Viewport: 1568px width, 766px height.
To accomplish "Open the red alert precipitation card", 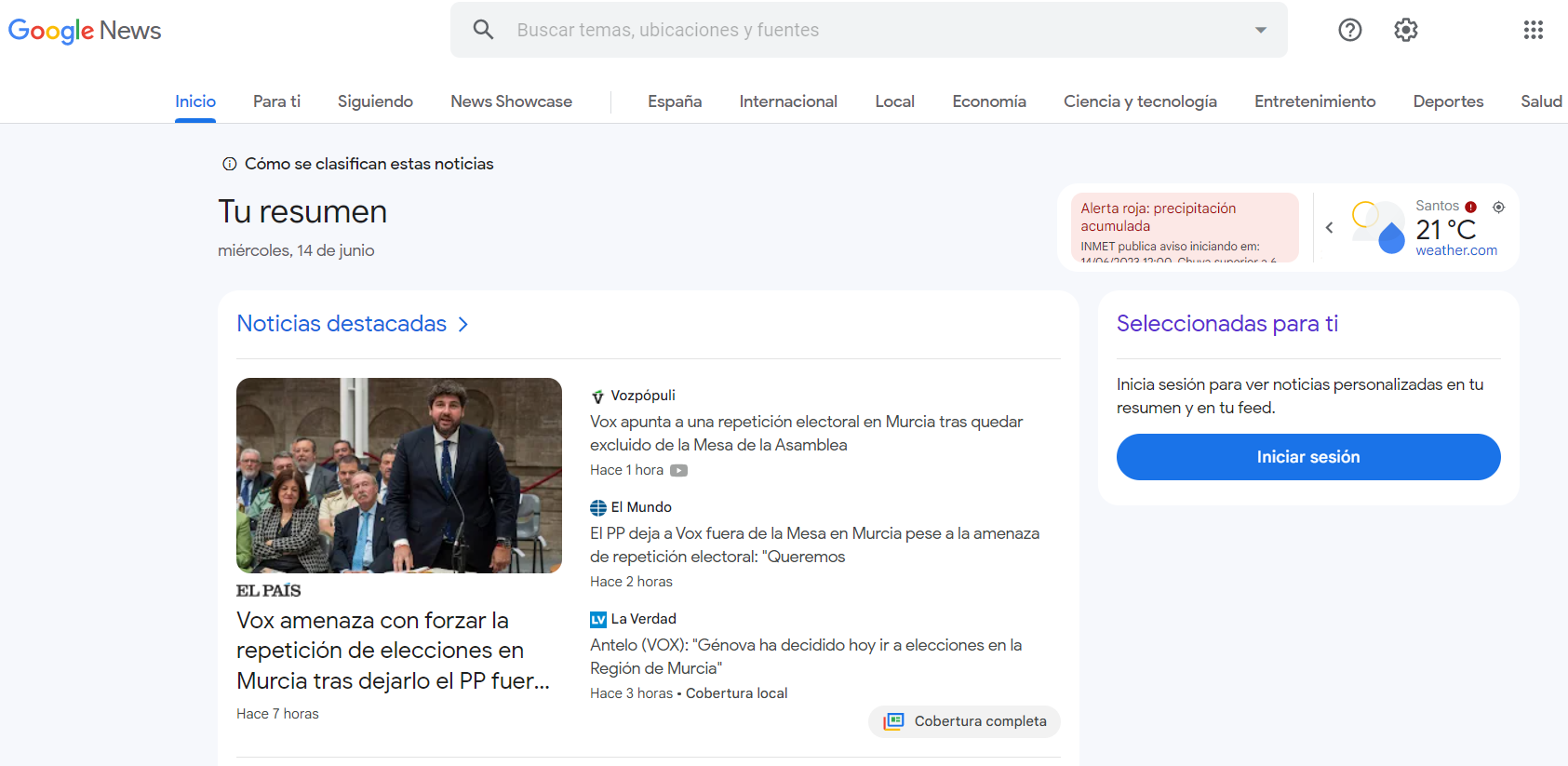I will (1185, 228).
